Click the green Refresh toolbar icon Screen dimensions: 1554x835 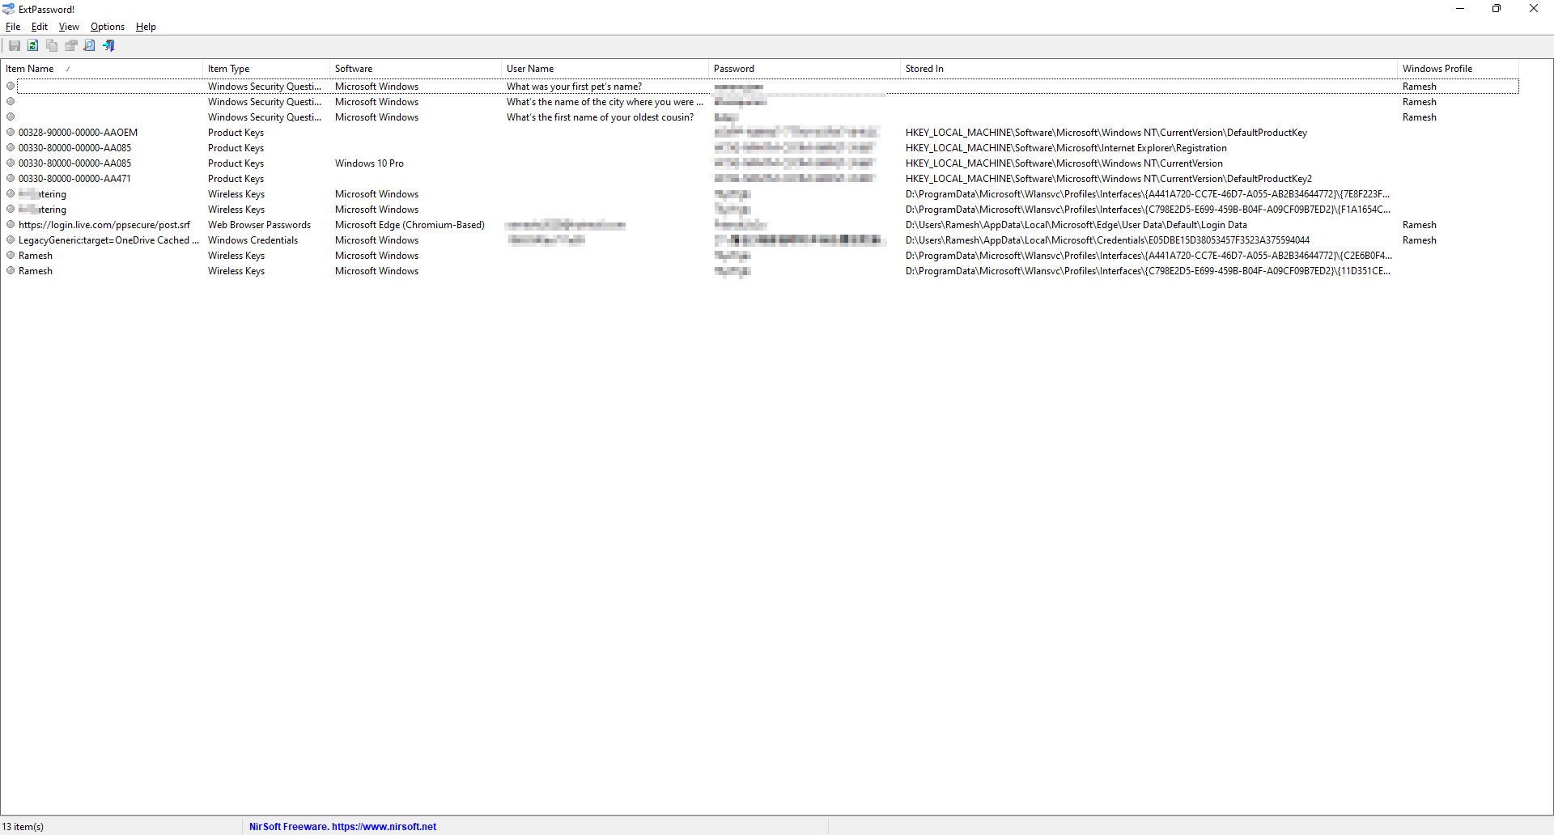click(33, 46)
